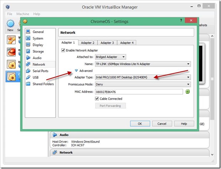Click the Audio section header in details
This screenshot has height=169, width=221.
pos(129,135)
